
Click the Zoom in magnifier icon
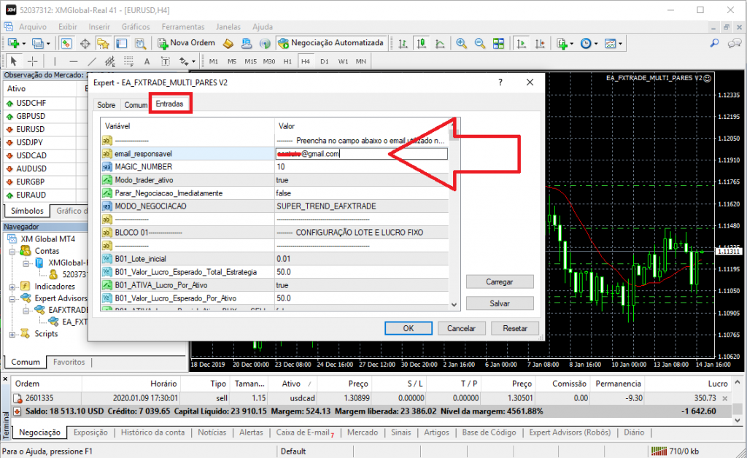point(461,43)
